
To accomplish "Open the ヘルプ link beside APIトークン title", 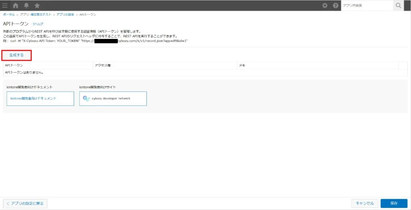I will (38, 24).
